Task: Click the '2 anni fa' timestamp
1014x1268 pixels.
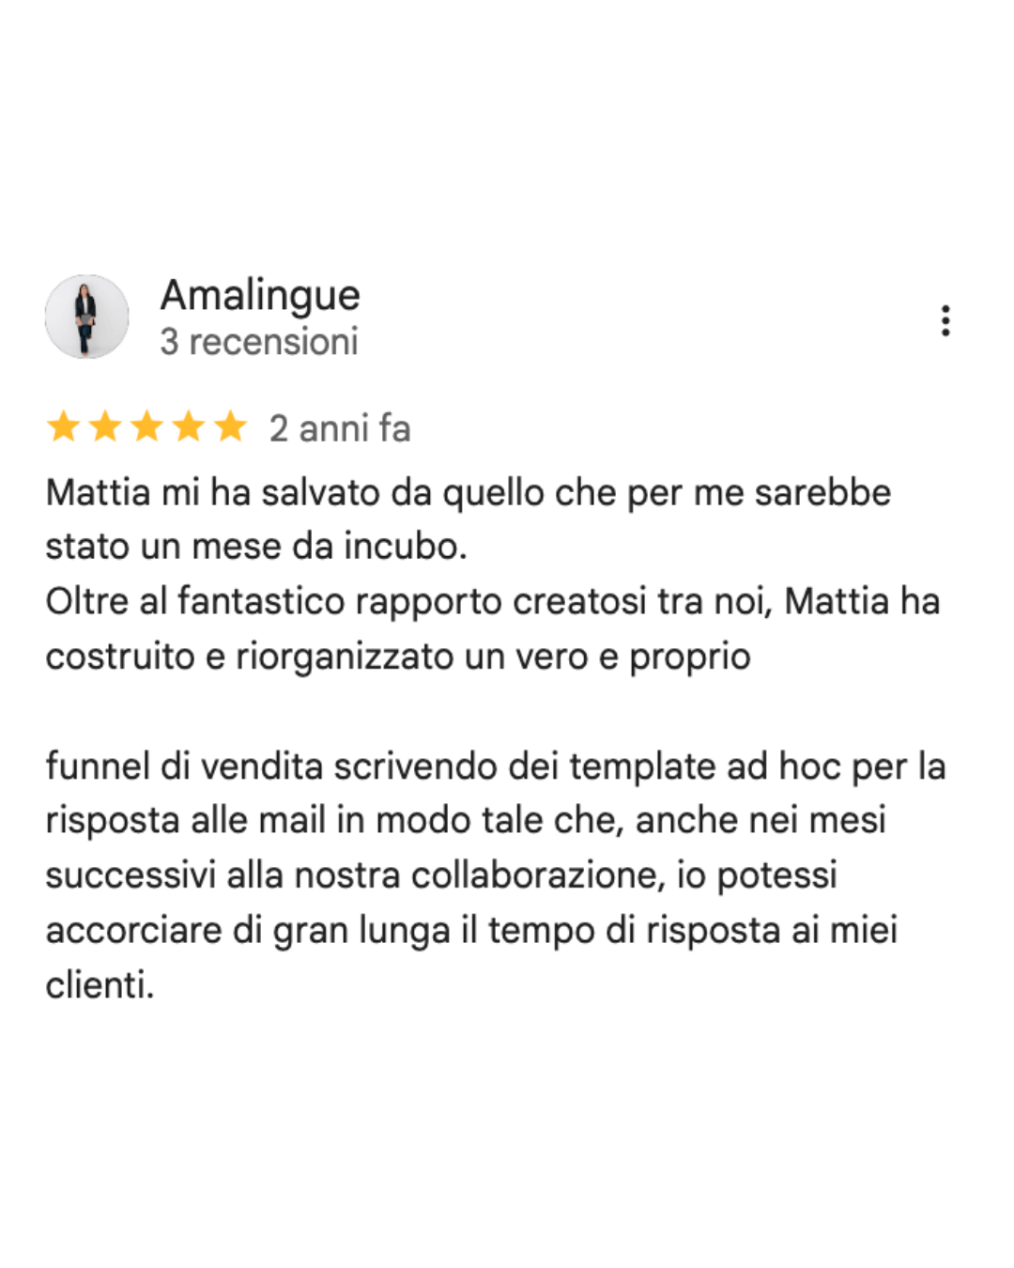Action: [340, 428]
